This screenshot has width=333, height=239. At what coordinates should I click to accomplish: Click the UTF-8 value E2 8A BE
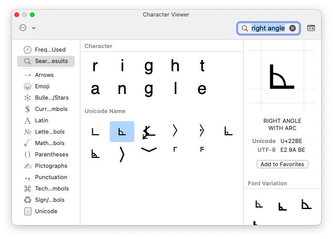pos(293,150)
